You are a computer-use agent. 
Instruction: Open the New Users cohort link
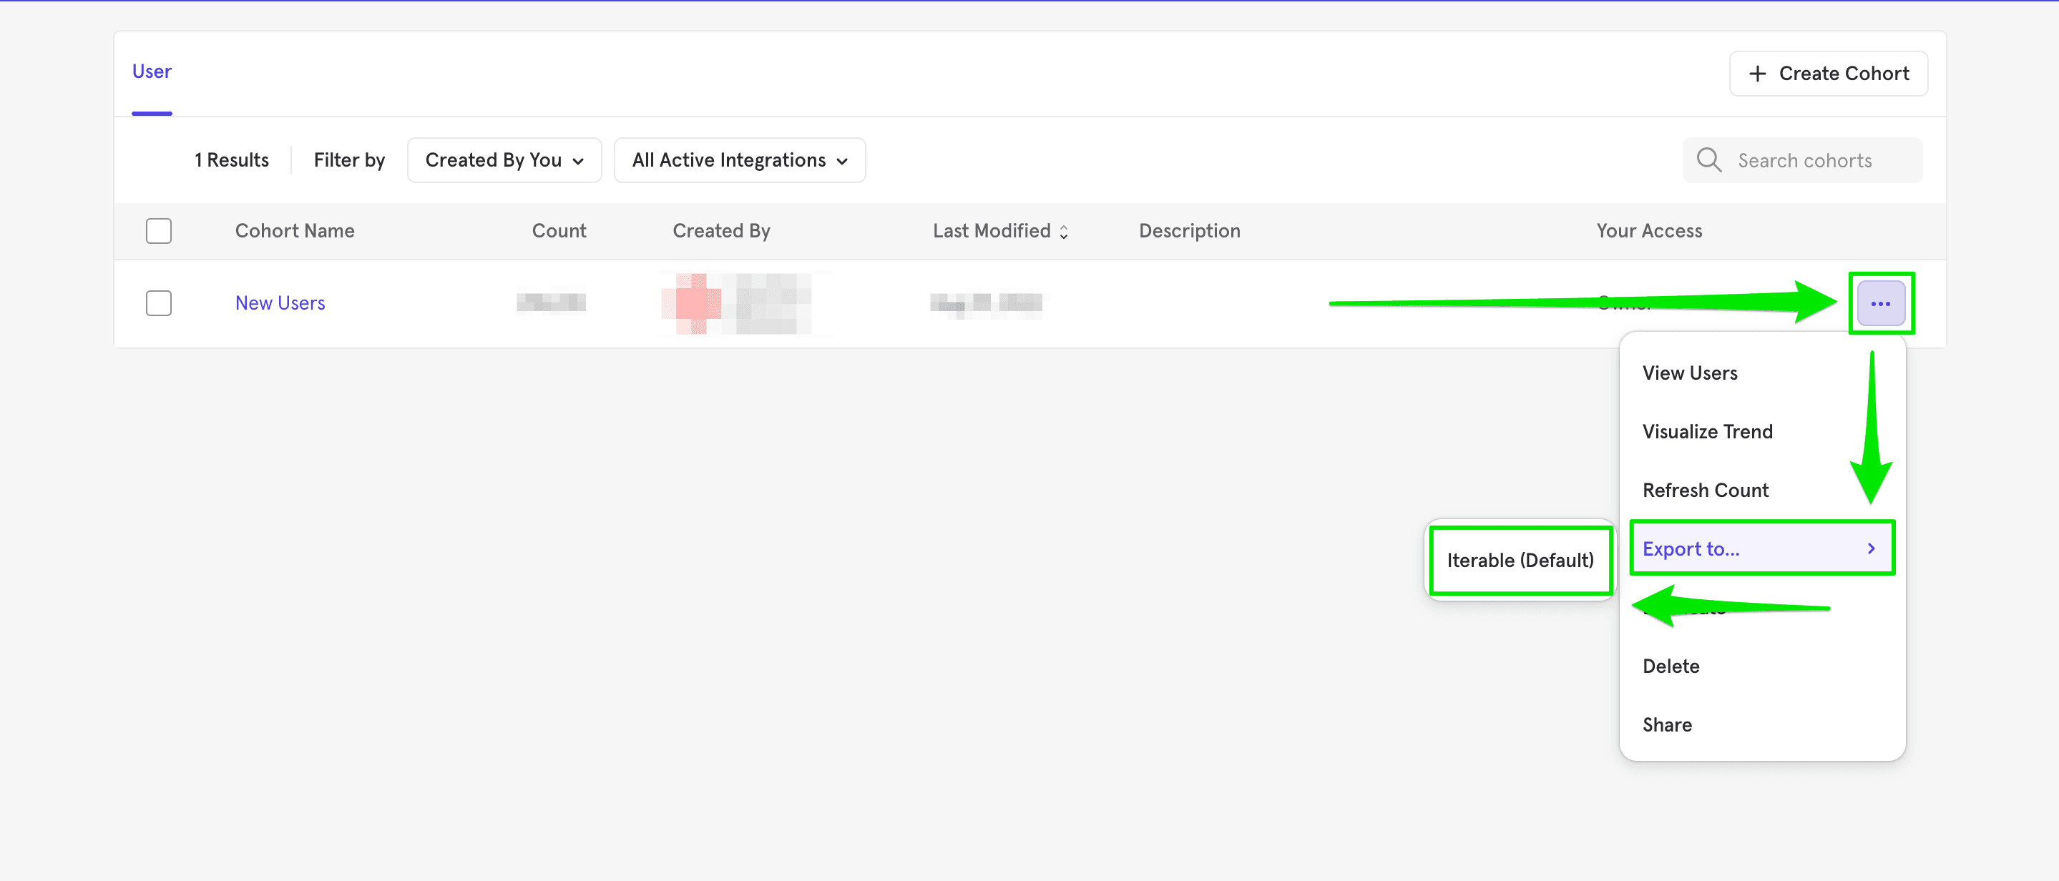pyautogui.click(x=280, y=302)
